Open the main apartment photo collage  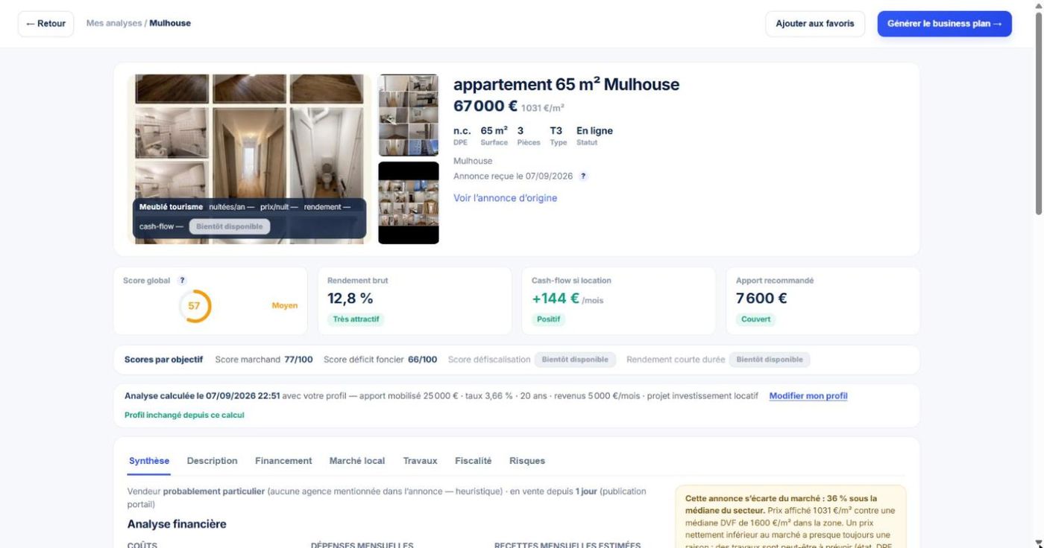point(249,159)
